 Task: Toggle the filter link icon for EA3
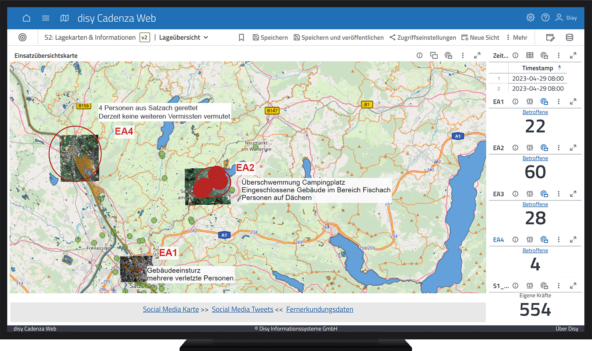[x=544, y=194]
